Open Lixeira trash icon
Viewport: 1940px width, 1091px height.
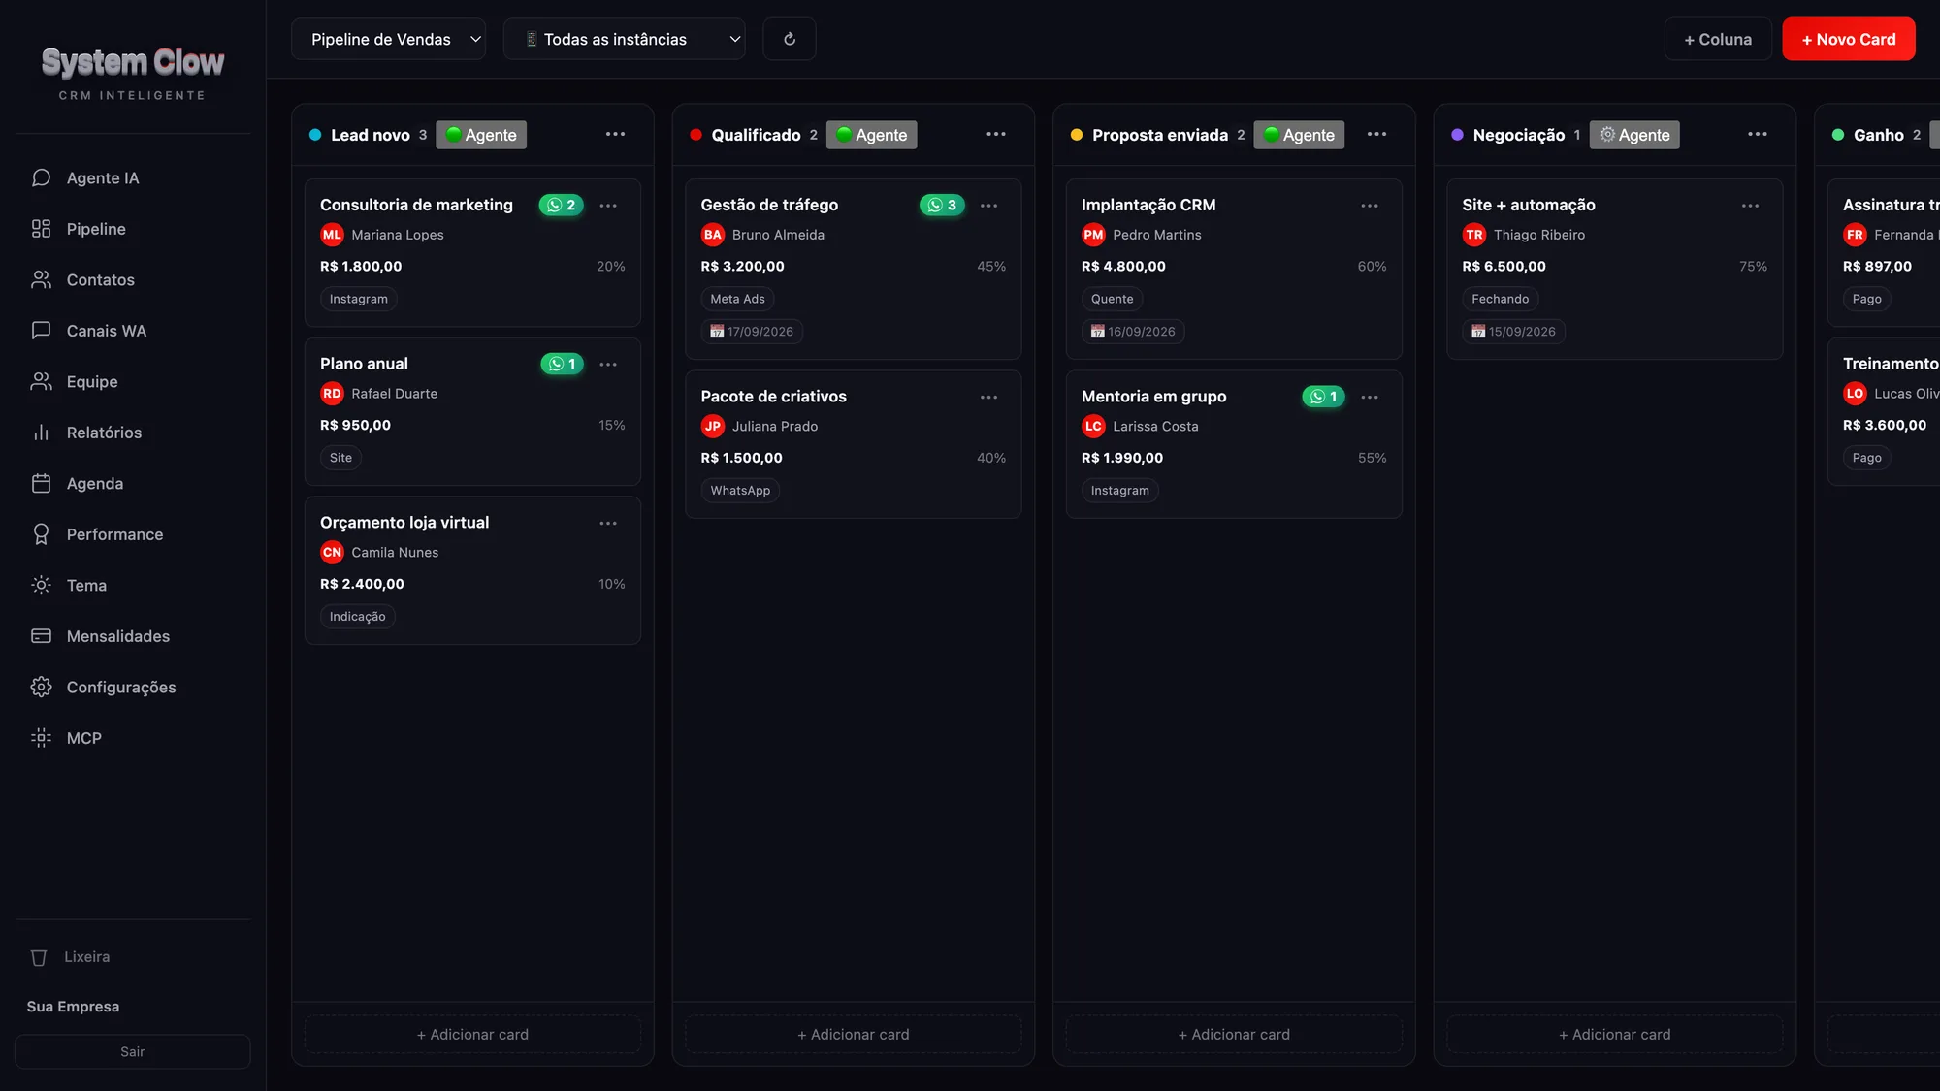click(39, 957)
